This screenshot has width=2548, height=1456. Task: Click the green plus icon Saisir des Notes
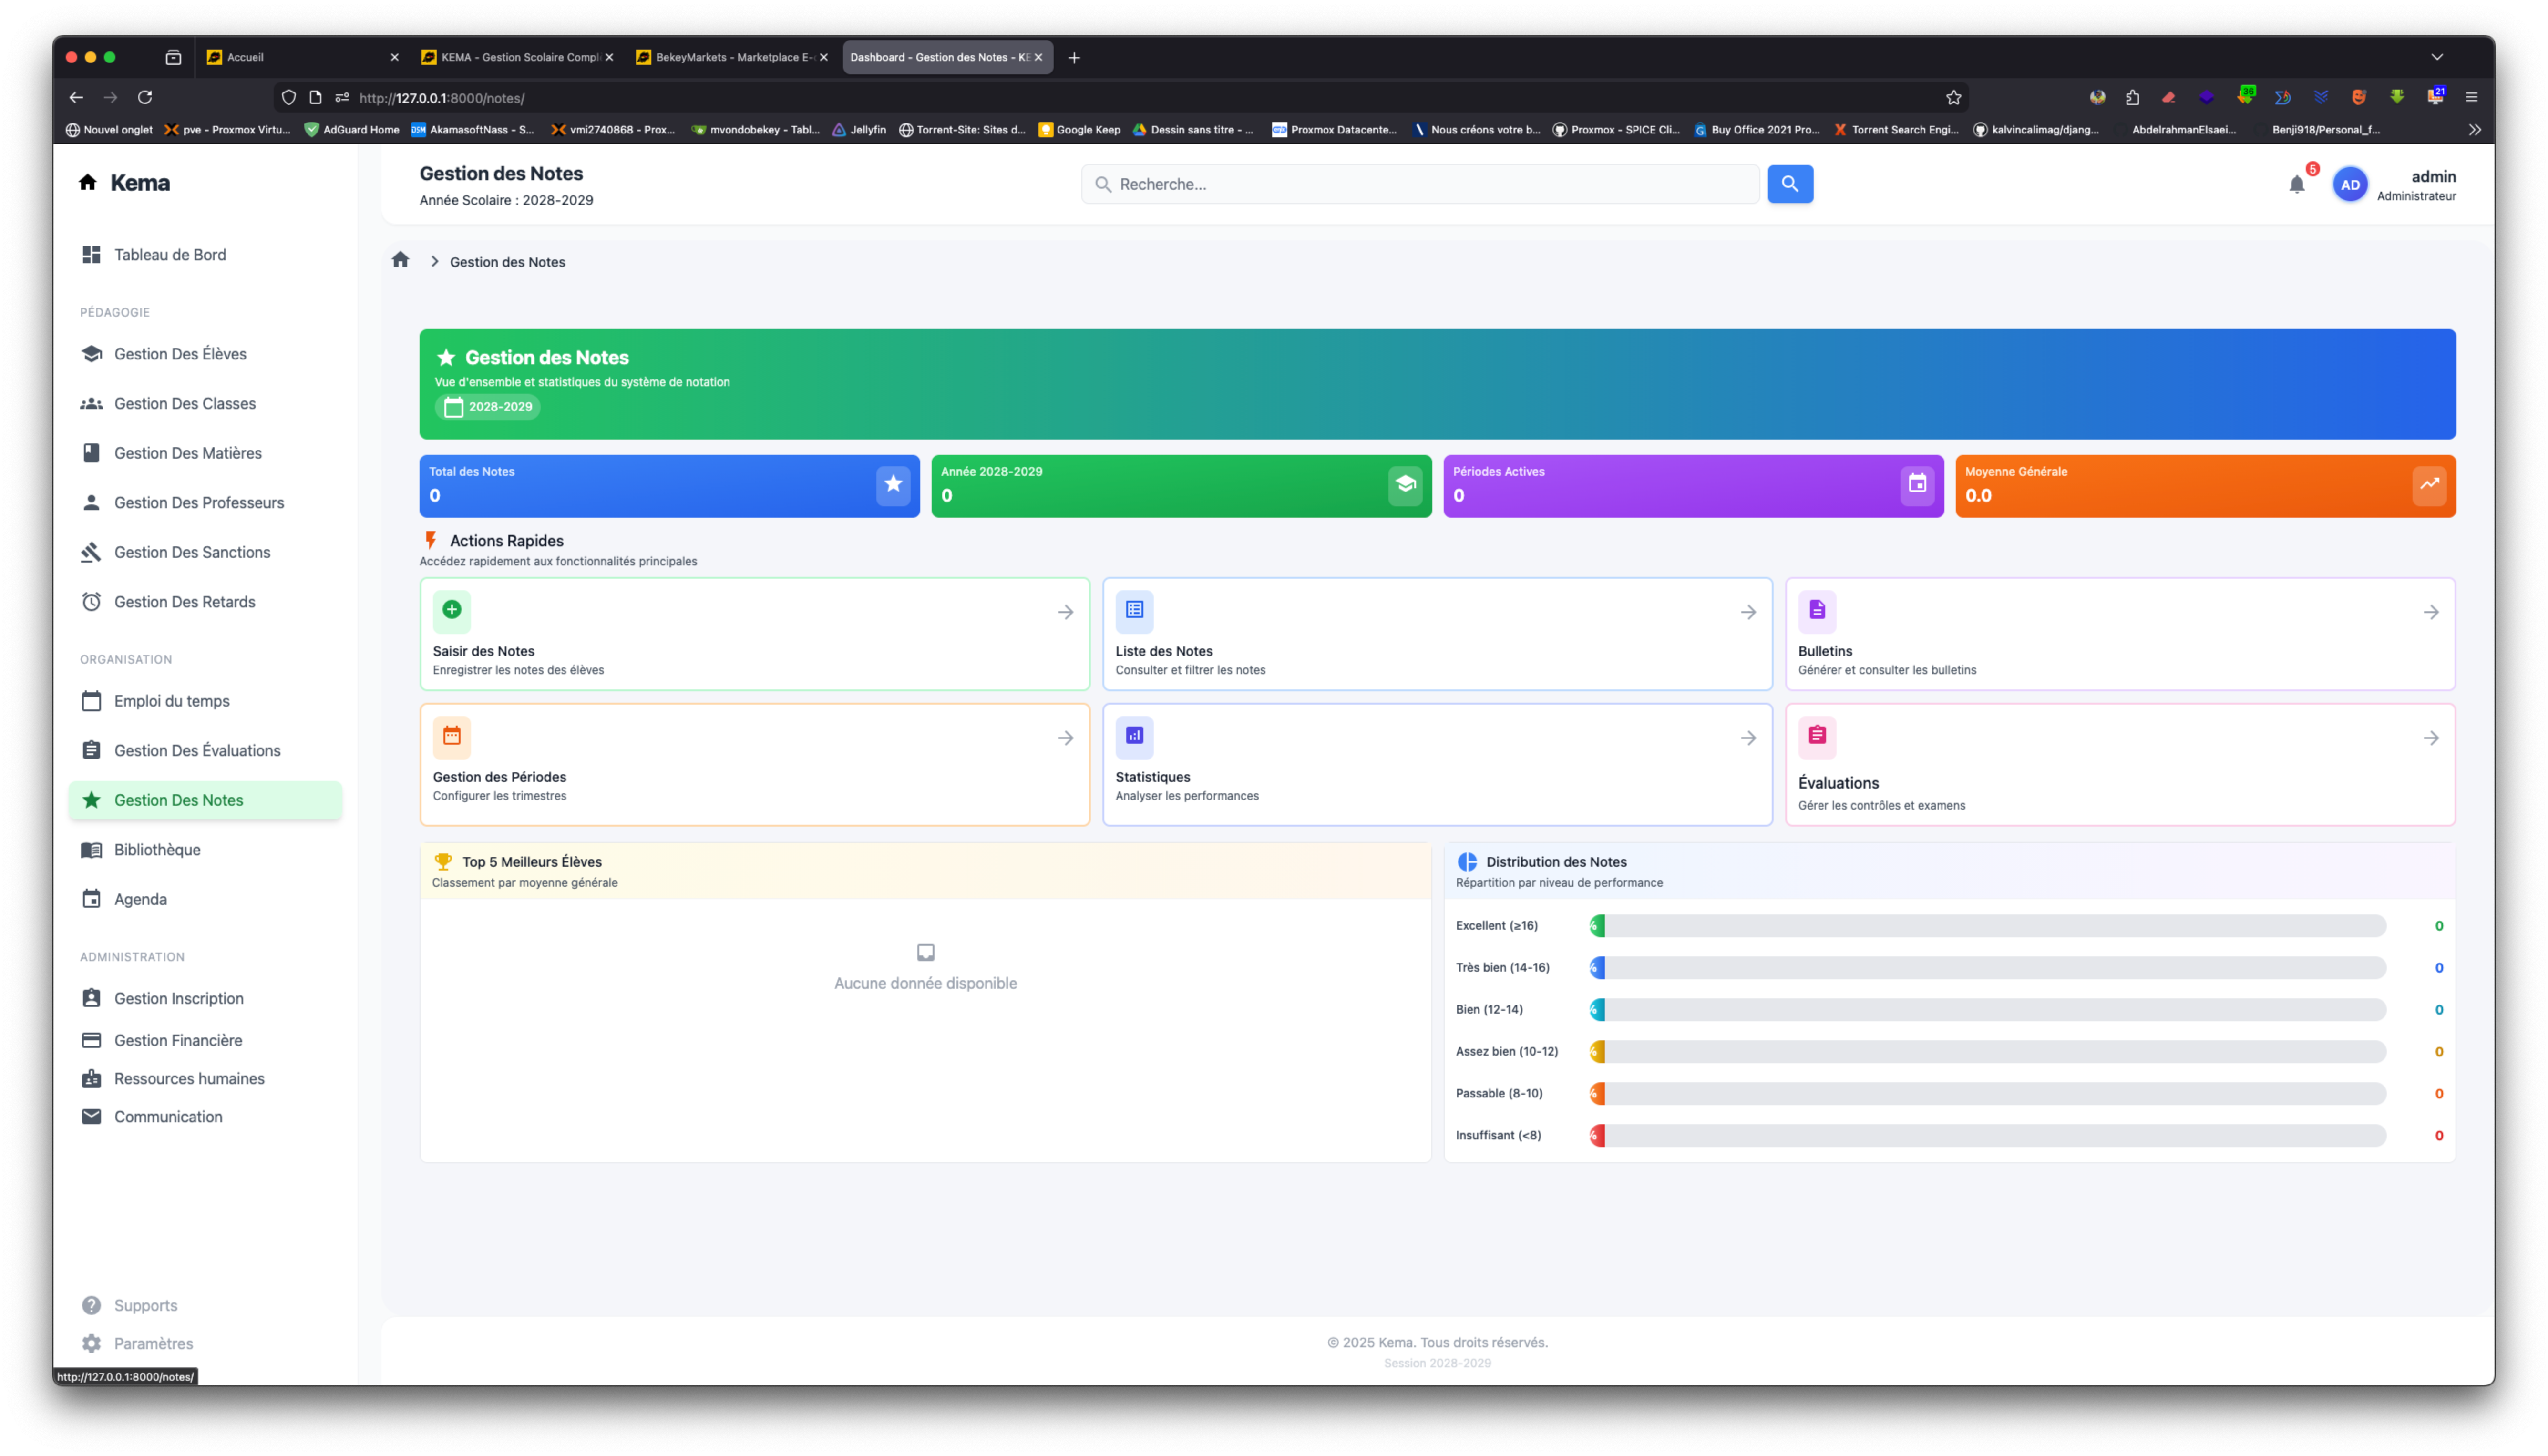[x=452, y=610]
